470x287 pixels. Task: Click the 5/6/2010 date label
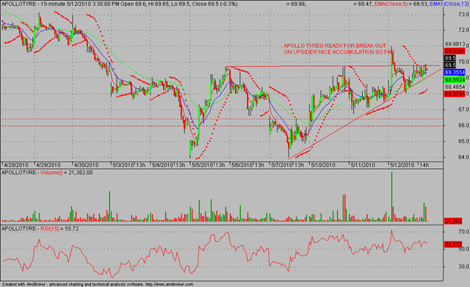(x=242, y=165)
